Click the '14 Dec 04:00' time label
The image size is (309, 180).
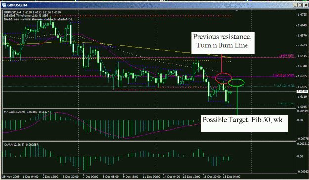(172, 176)
